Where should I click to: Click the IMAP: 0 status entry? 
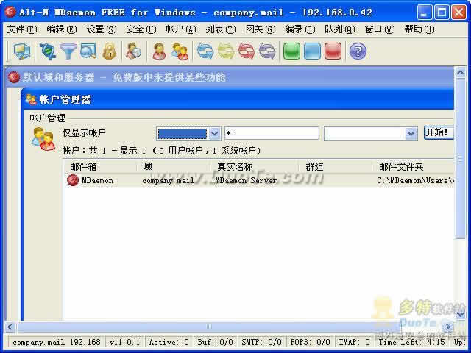[x=354, y=342]
